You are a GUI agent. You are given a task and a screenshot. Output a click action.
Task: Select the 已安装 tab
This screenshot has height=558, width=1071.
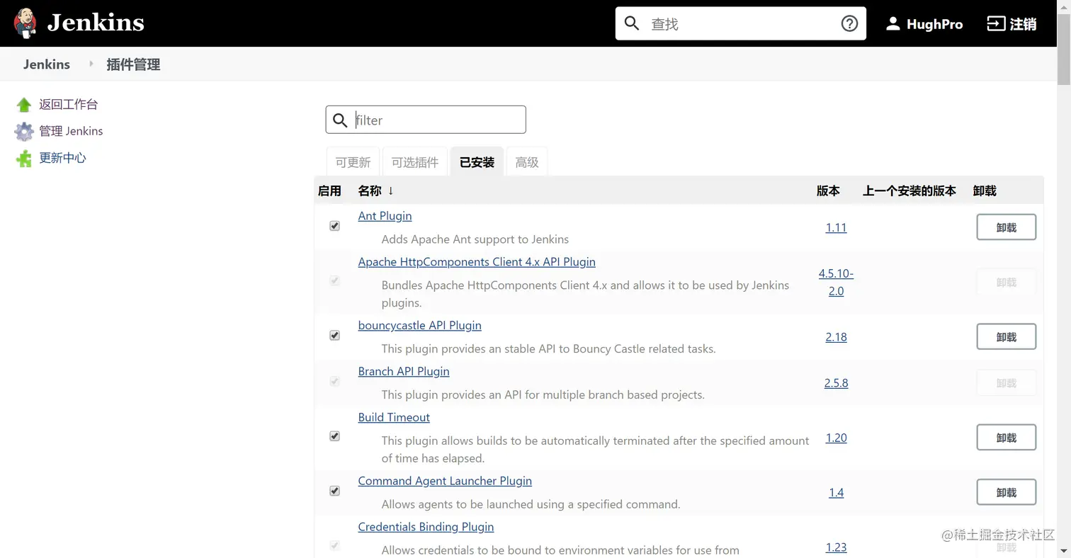[477, 162]
